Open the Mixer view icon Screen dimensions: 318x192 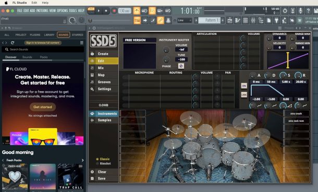pyautogui.click(x=253, y=20)
